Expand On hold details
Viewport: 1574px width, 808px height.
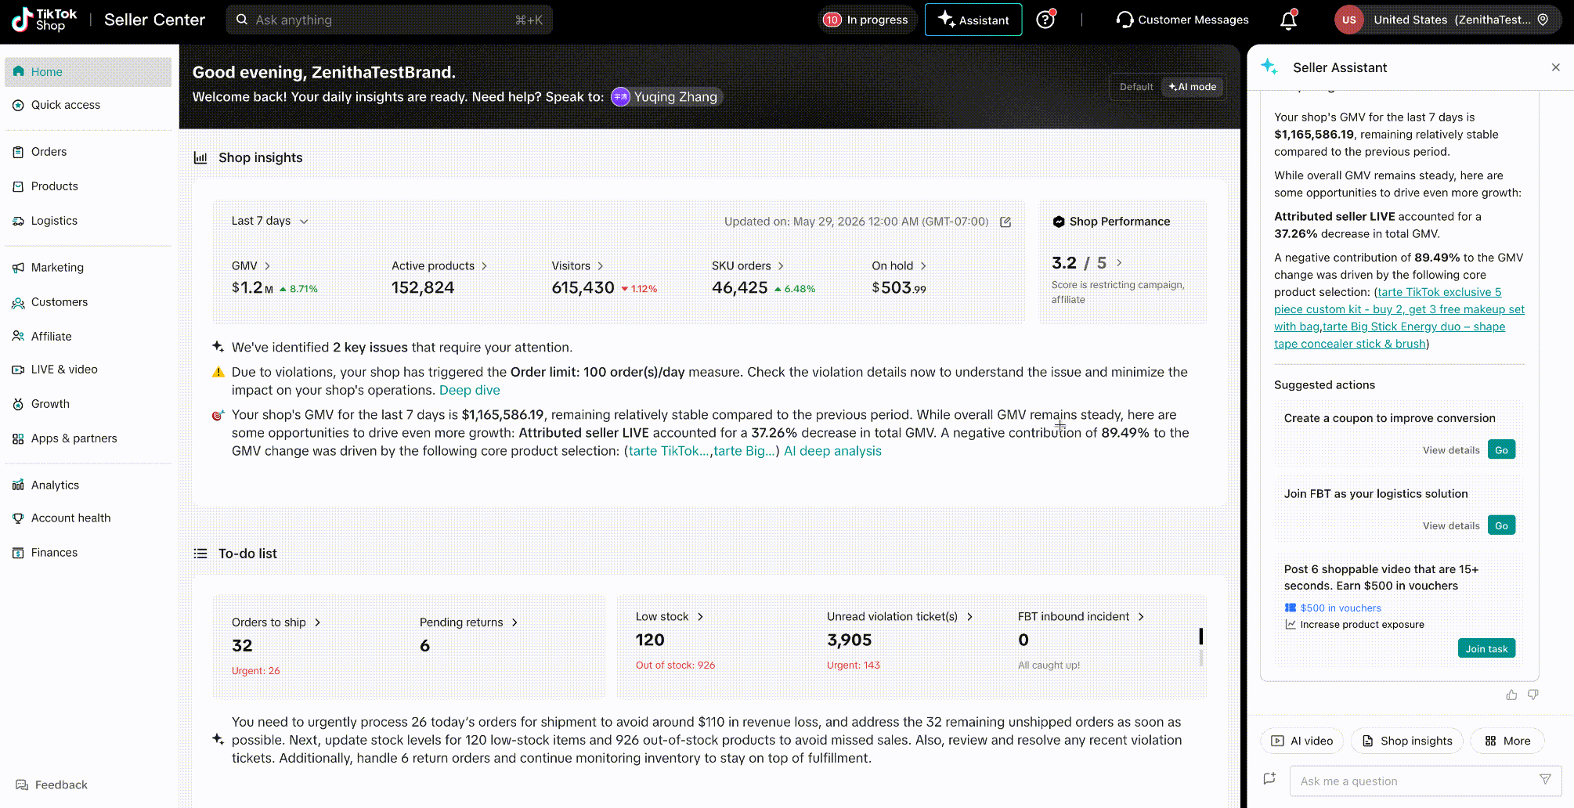point(923,266)
